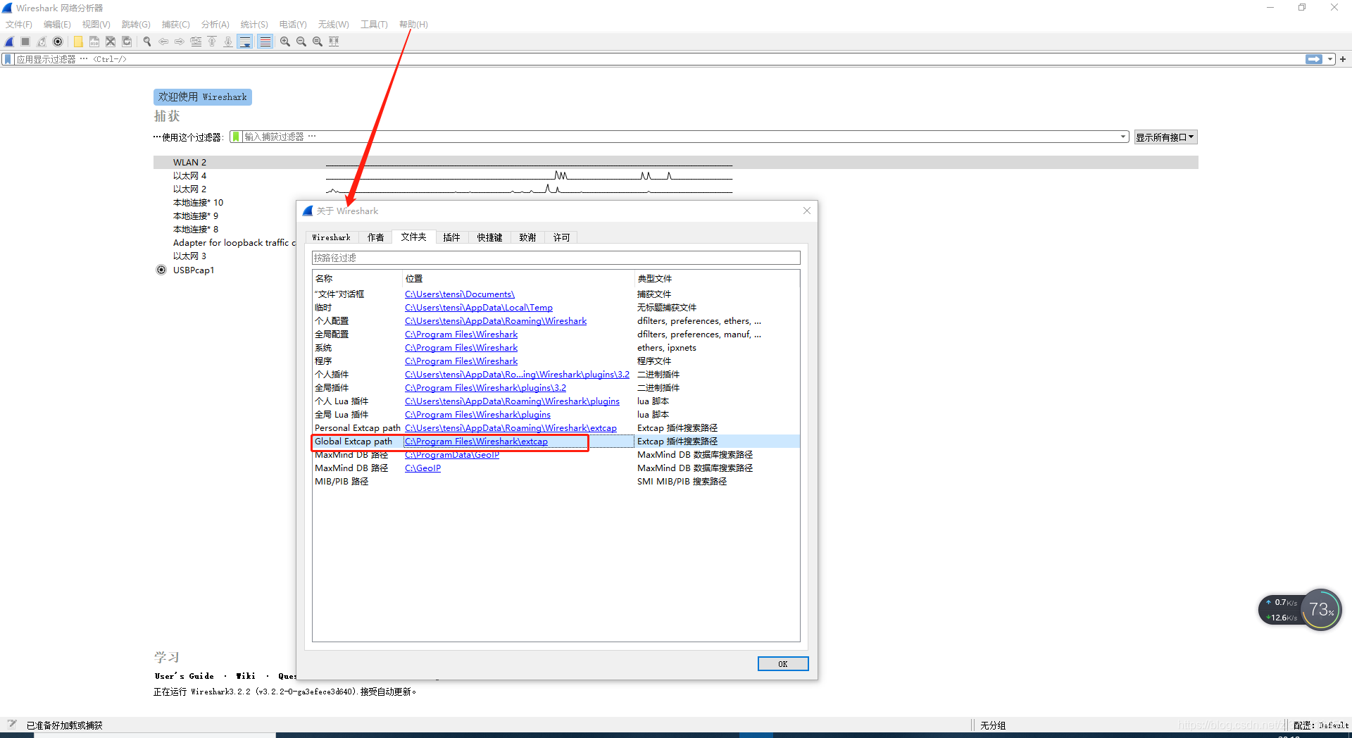Add display filter button plus icon
Screen dimensions: 1352x738
1343,59
